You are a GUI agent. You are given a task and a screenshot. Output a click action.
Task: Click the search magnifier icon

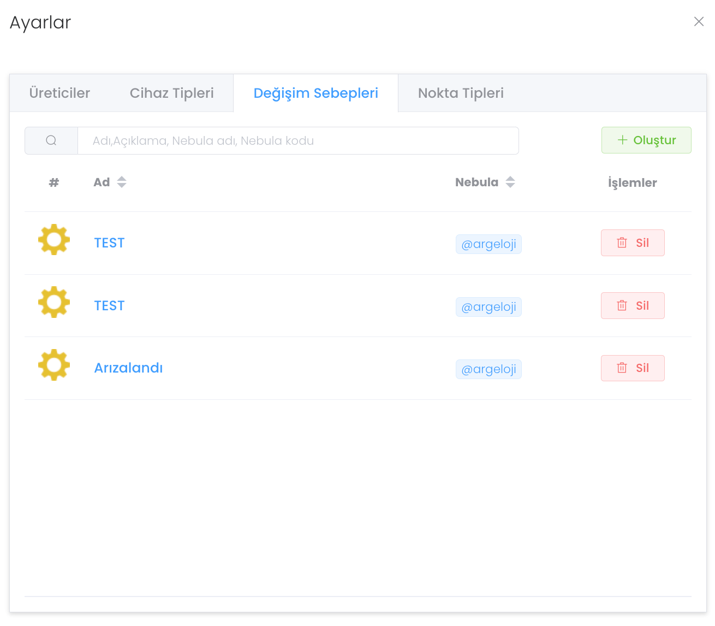tap(51, 141)
